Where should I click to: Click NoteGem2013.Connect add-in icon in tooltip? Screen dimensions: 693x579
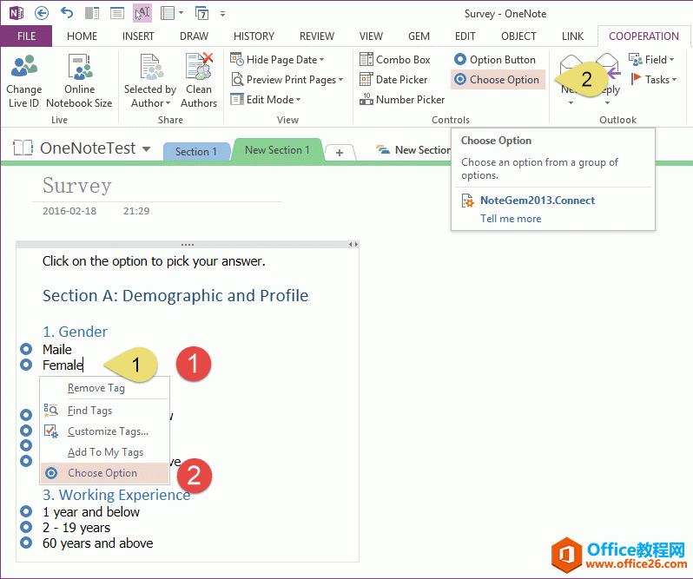(x=467, y=201)
